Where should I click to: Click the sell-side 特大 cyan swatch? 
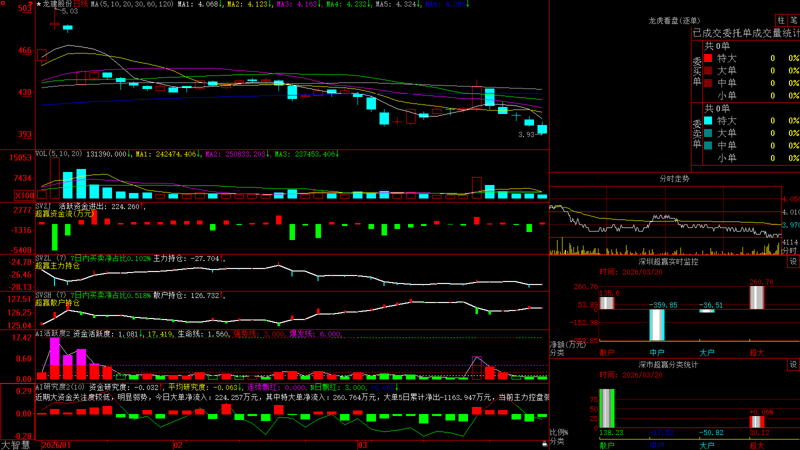coord(708,120)
